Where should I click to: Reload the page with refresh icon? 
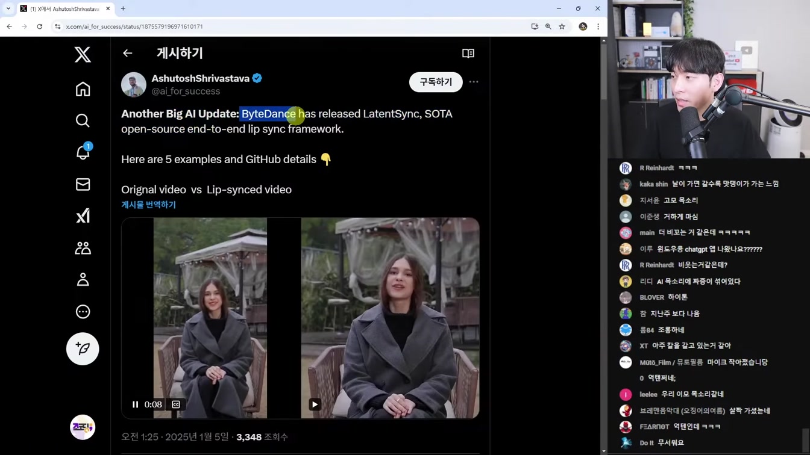click(40, 26)
